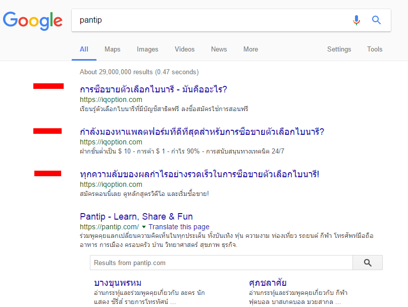Image resolution: width=408 pixels, height=307 pixels.
Task: Open the 'ศุภชลาศัย' sitelink
Action: (x=268, y=283)
